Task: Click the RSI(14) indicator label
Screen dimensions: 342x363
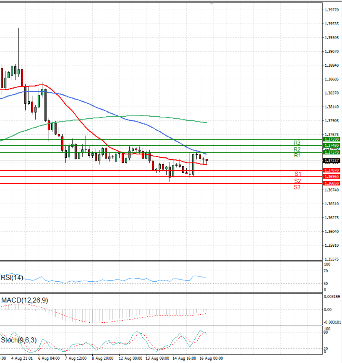Action: 12,277
